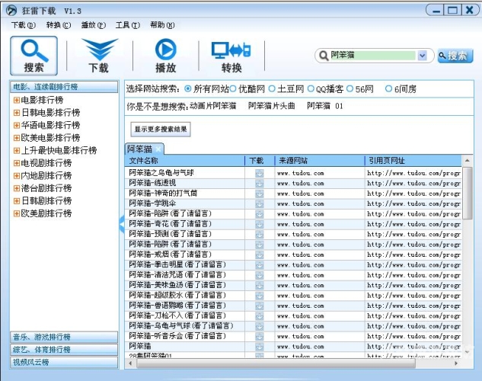Viewport: 482px width, 381px height.
Task: Expand the 欧美剧排行榜 tree node
Action: pyautogui.click(x=16, y=213)
